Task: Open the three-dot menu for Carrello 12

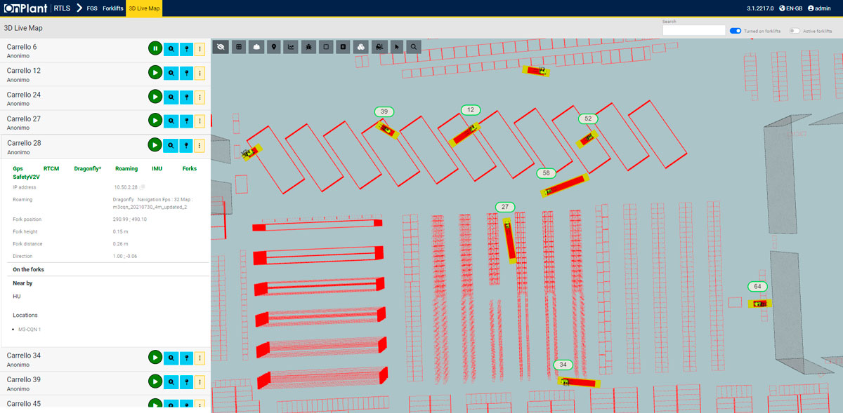Action: [x=200, y=72]
